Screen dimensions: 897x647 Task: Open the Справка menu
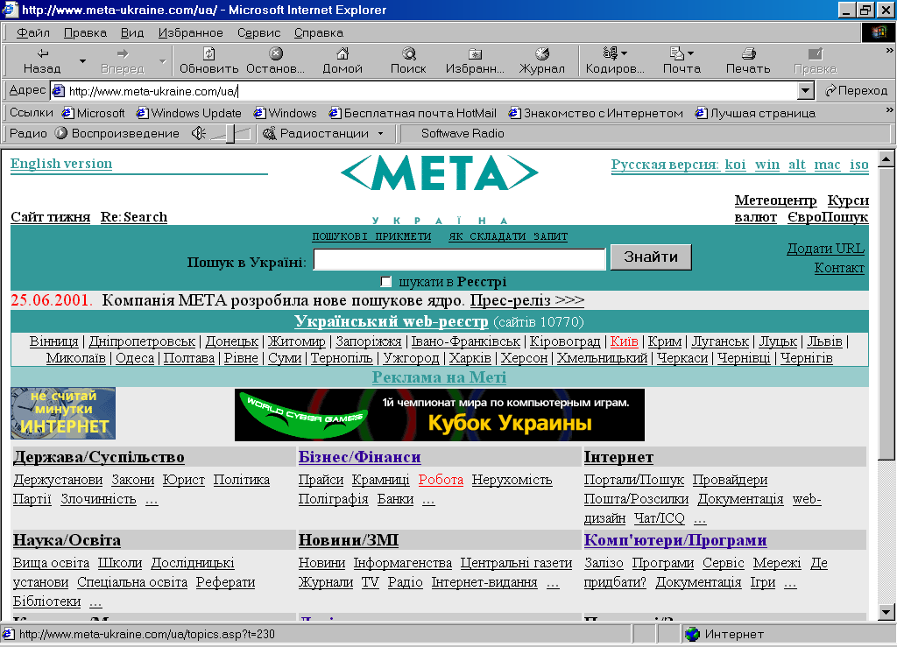pyautogui.click(x=319, y=32)
